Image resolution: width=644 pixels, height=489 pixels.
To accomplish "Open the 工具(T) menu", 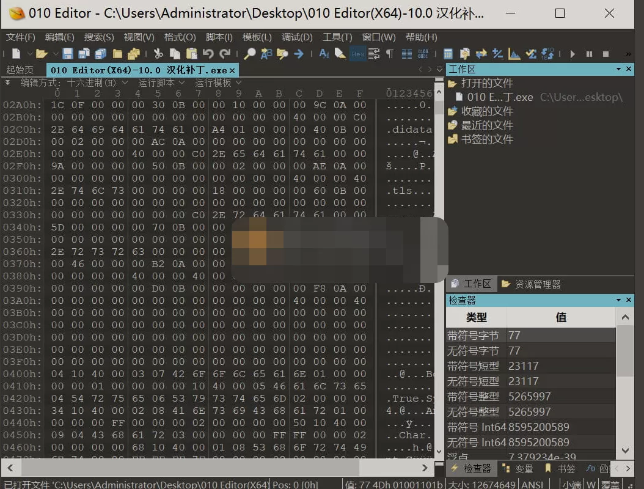I will click(337, 37).
